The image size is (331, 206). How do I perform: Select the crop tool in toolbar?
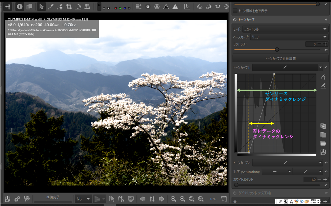point(69,7)
